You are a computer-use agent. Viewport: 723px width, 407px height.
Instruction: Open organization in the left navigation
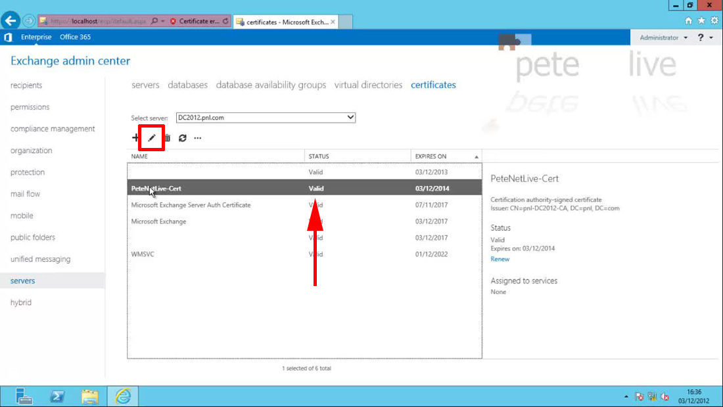(32, 151)
